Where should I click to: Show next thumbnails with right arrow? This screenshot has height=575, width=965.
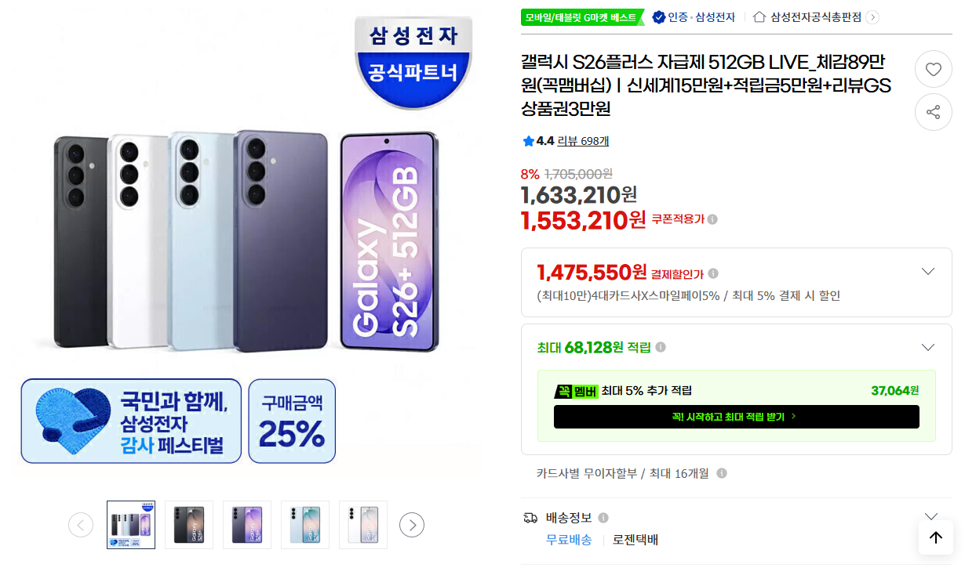coord(412,525)
